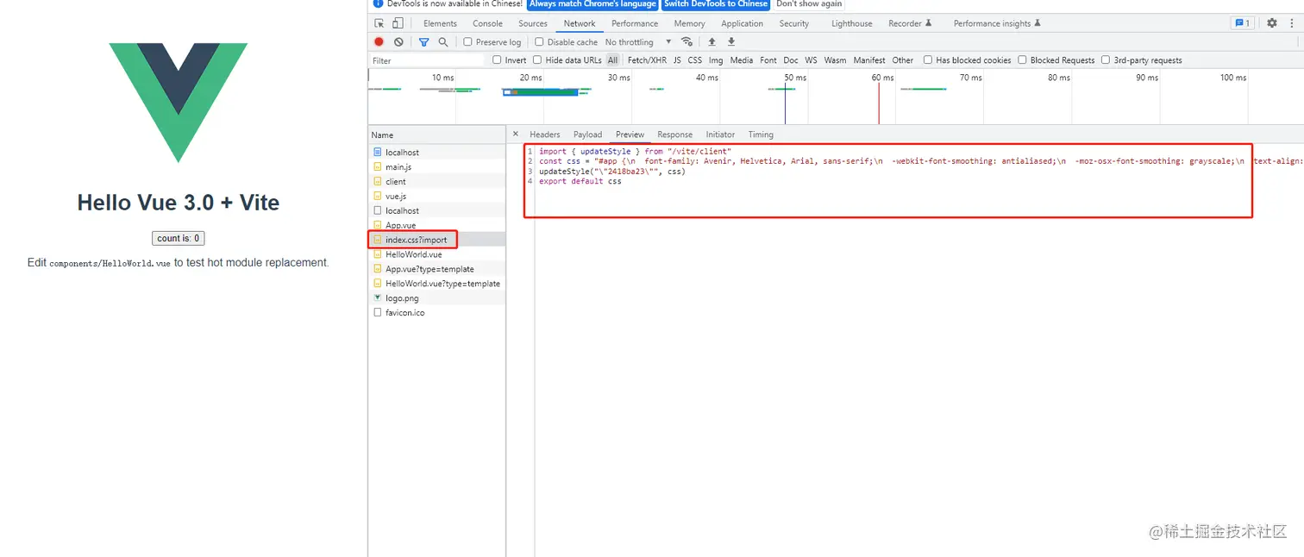Image resolution: width=1304 pixels, height=557 pixels.
Task: Open the Recorder tab
Action: (910, 23)
